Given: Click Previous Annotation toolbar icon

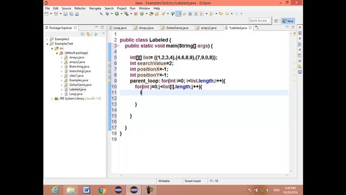Looking at the screenshot, I should coord(211,14).
